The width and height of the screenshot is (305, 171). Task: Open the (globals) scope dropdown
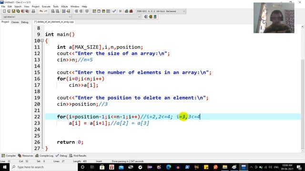[37, 17]
